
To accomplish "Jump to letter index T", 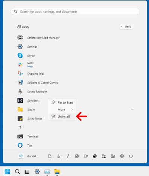I will point(20,128).
